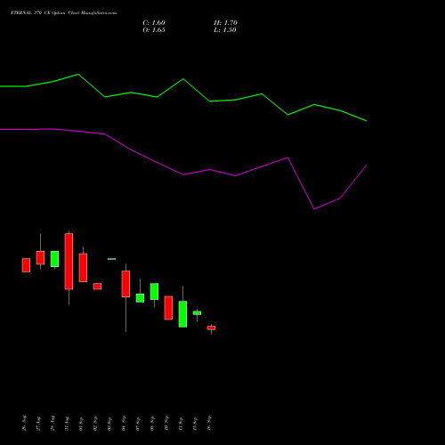445x445 pixels.
Task: Select the last small red candle on the right
Action: 211,328
